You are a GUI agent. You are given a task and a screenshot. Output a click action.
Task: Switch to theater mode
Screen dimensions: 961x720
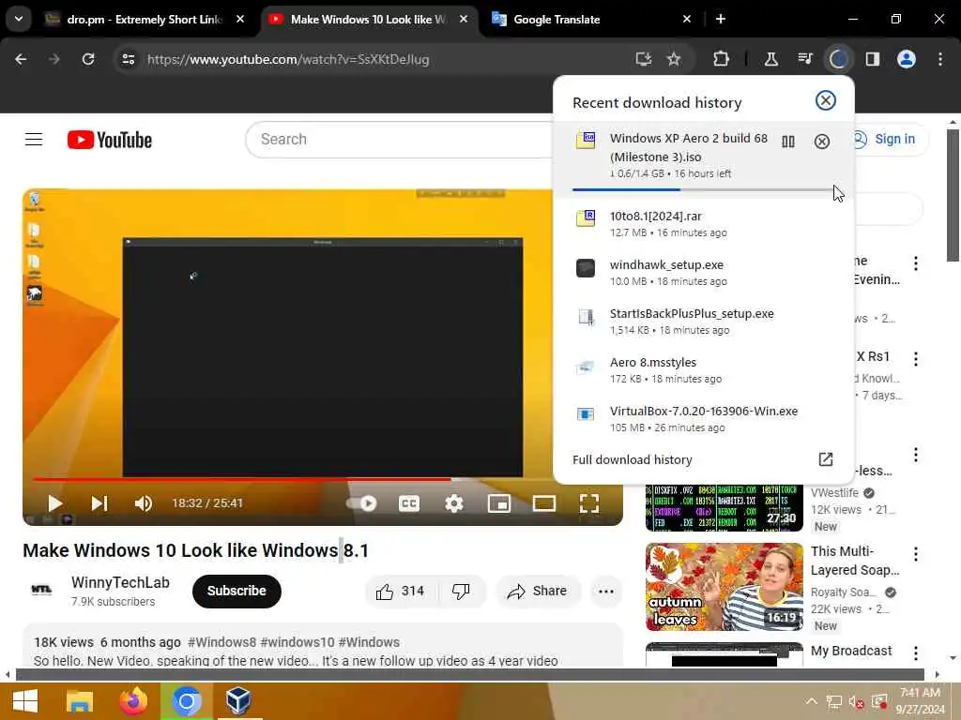point(544,503)
